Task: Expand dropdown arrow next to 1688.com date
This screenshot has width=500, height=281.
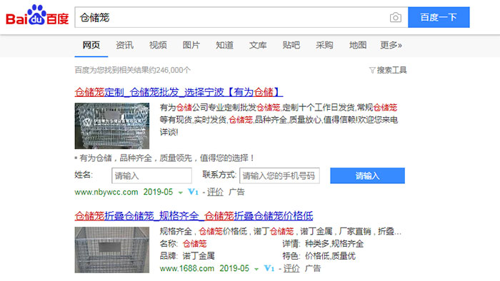Action: [x=256, y=269]
